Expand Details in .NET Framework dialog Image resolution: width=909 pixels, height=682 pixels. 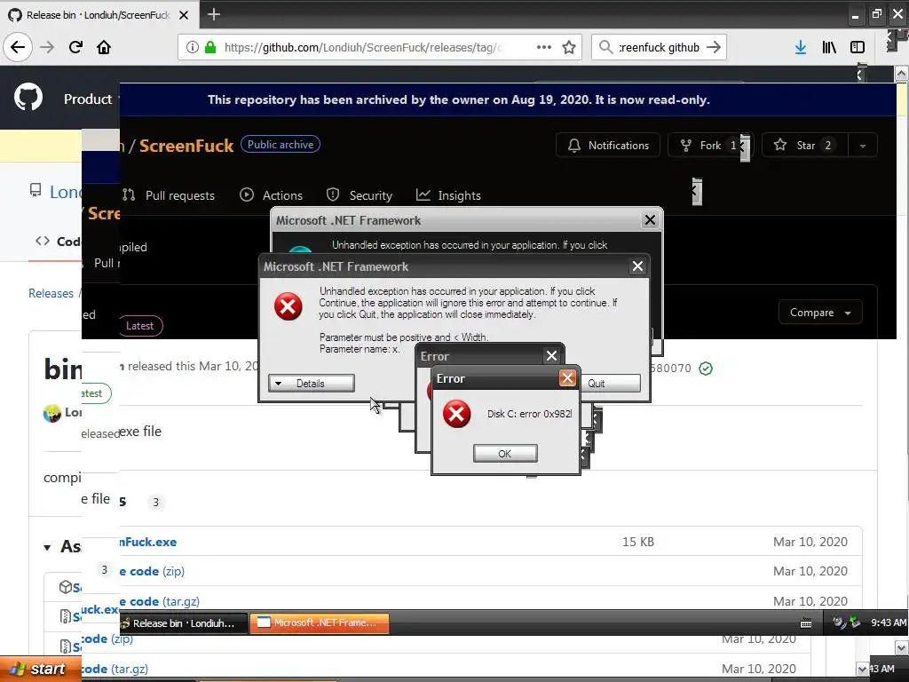coord(312,384)
